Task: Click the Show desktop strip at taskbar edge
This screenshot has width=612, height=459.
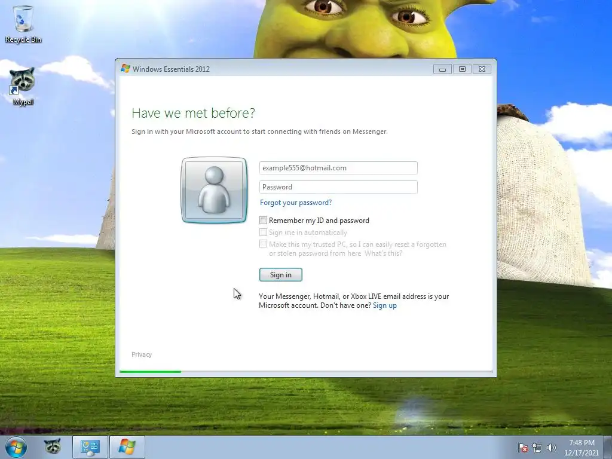Action: 608,447
